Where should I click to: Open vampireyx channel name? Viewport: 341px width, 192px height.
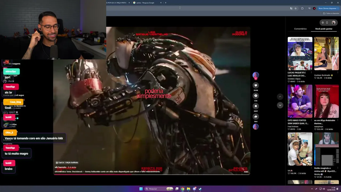319,126
